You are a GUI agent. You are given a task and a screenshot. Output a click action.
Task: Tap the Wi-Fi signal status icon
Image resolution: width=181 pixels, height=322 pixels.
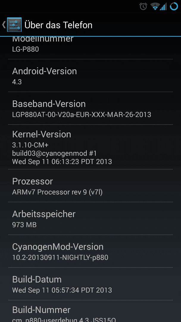(155, 7)
